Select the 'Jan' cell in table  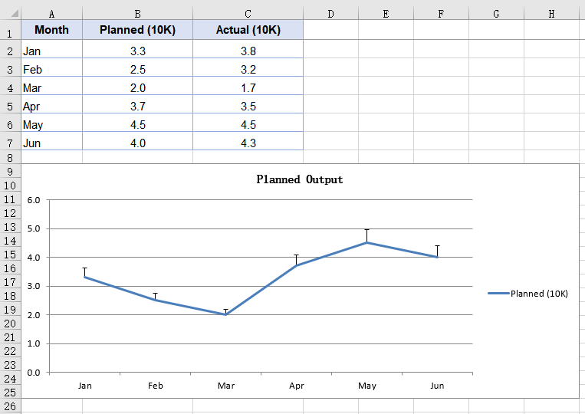click(52, 49)
